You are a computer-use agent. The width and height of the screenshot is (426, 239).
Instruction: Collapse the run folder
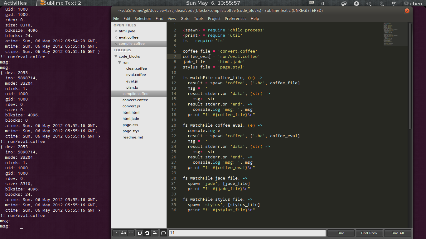click(119, 63)
